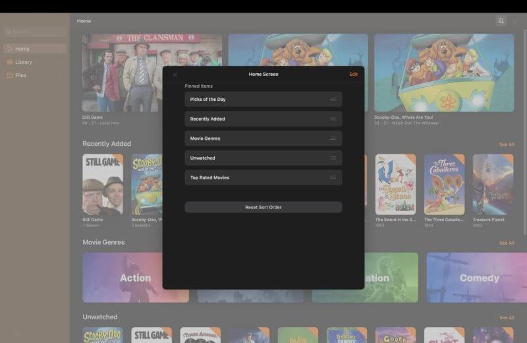Open The Sword in the Stone poster
This screenshot has height=343, width=527.
click(x=396, y=185)
